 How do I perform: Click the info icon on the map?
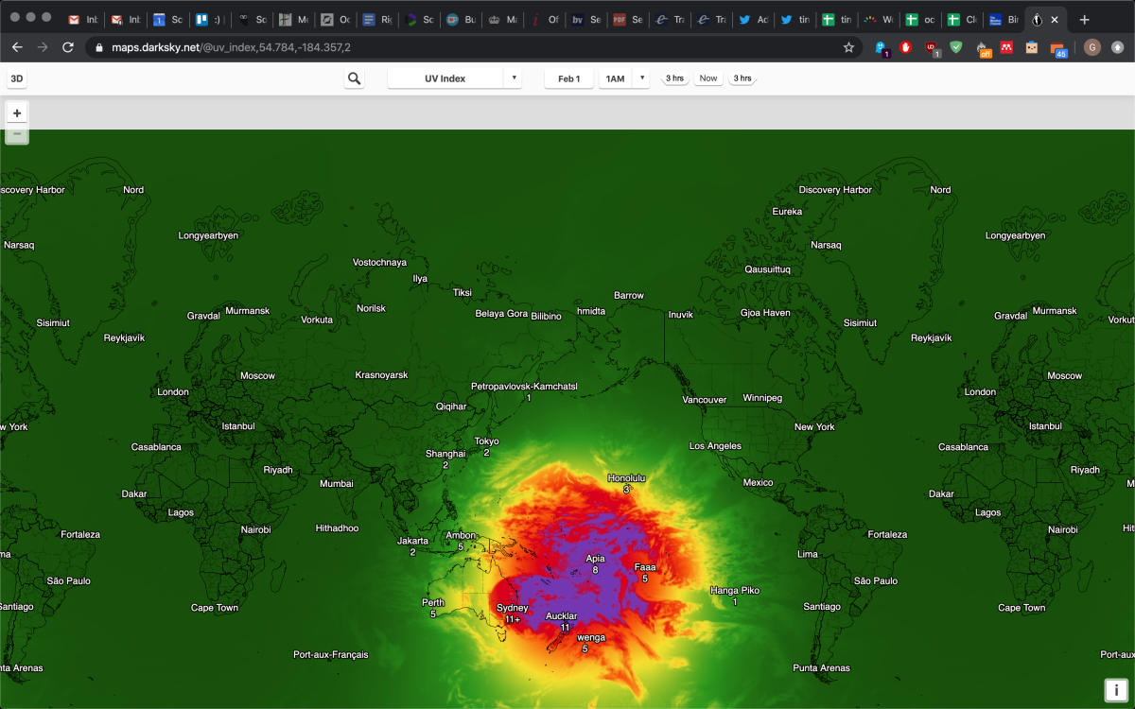1117,690
